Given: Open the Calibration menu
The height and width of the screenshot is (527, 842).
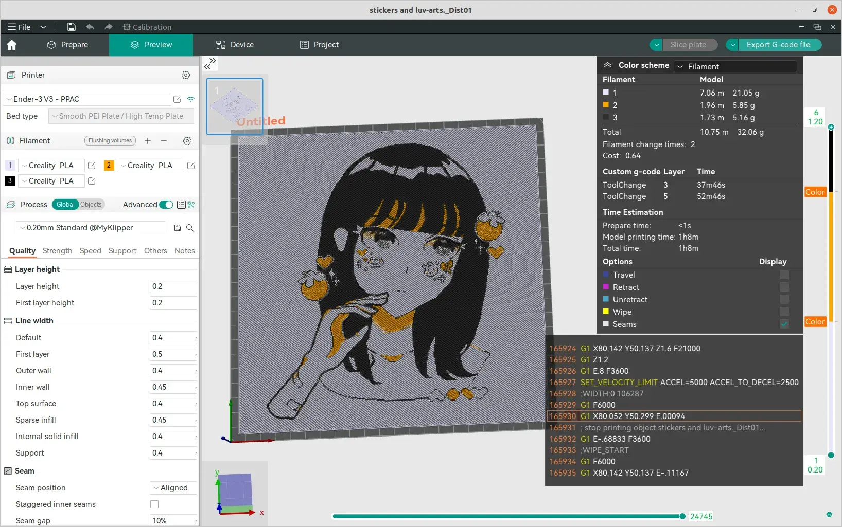Looking at the screenshot, I should 147,27.
